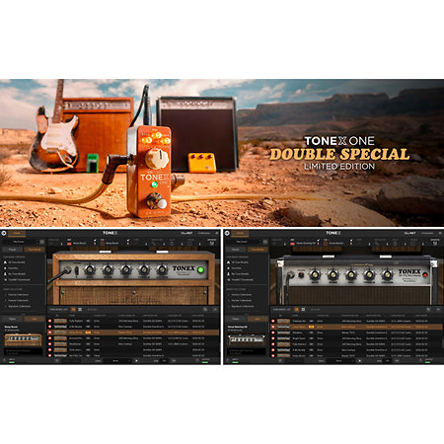
Task: Click the Volume knob on silver amp
Action: pos(387,274)
